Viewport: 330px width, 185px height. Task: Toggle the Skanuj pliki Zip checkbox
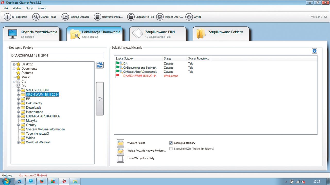pos(171,149)
